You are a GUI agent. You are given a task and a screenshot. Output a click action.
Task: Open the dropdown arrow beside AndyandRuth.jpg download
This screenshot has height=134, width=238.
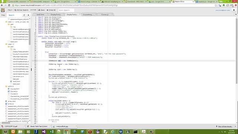point(76,127)
